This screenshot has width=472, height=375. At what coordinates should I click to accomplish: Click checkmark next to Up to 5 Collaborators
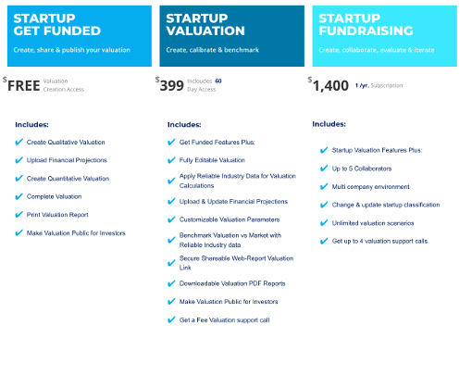(324, 169)
